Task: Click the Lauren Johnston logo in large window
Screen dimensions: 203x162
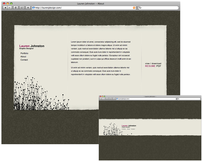Action: pos(32,46)
